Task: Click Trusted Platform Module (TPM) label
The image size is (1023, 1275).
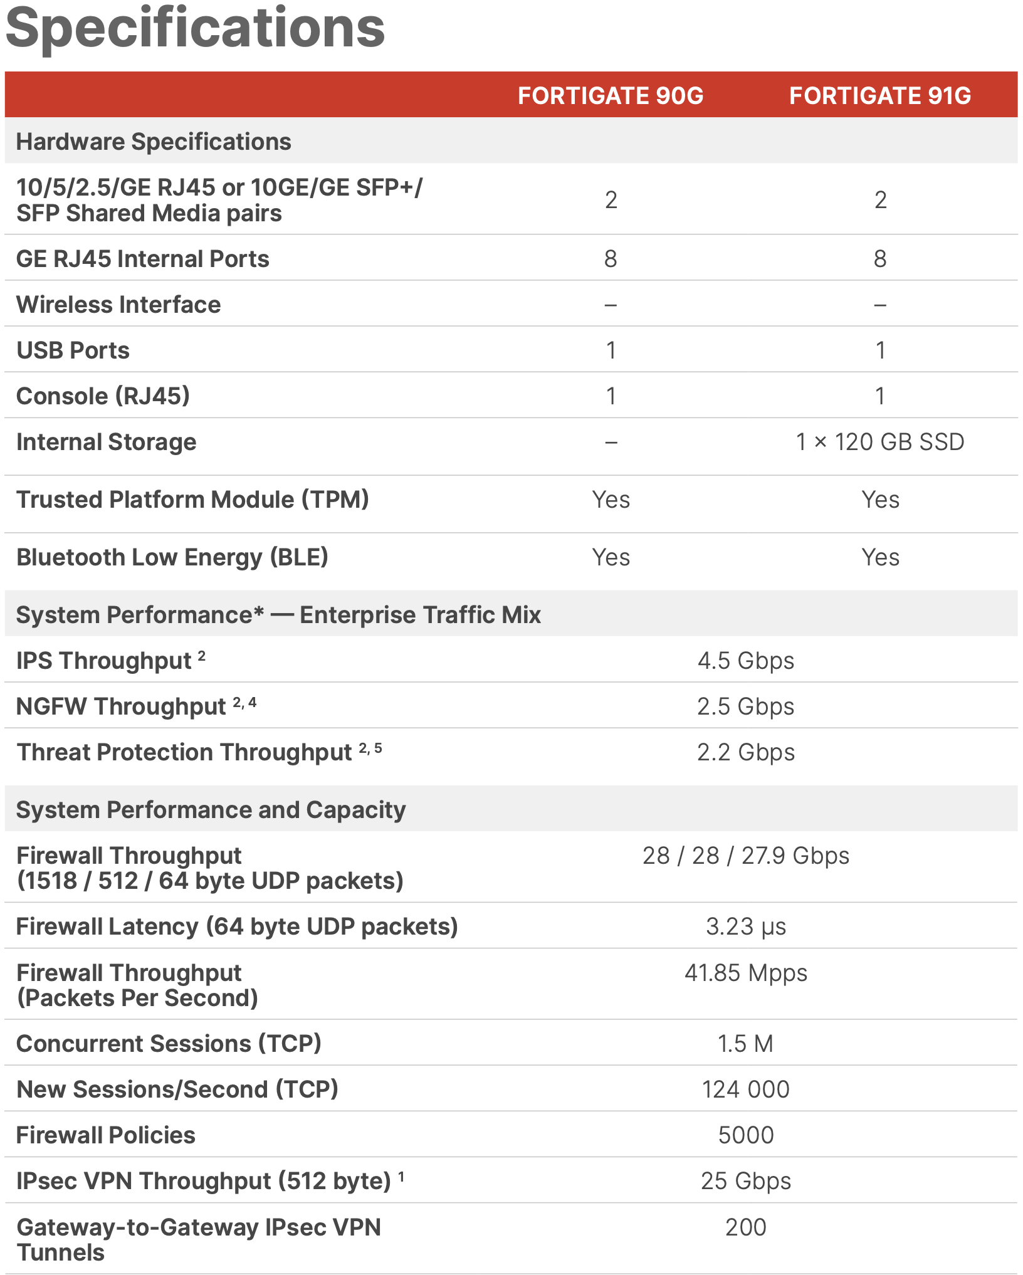Action: [192, 500]
